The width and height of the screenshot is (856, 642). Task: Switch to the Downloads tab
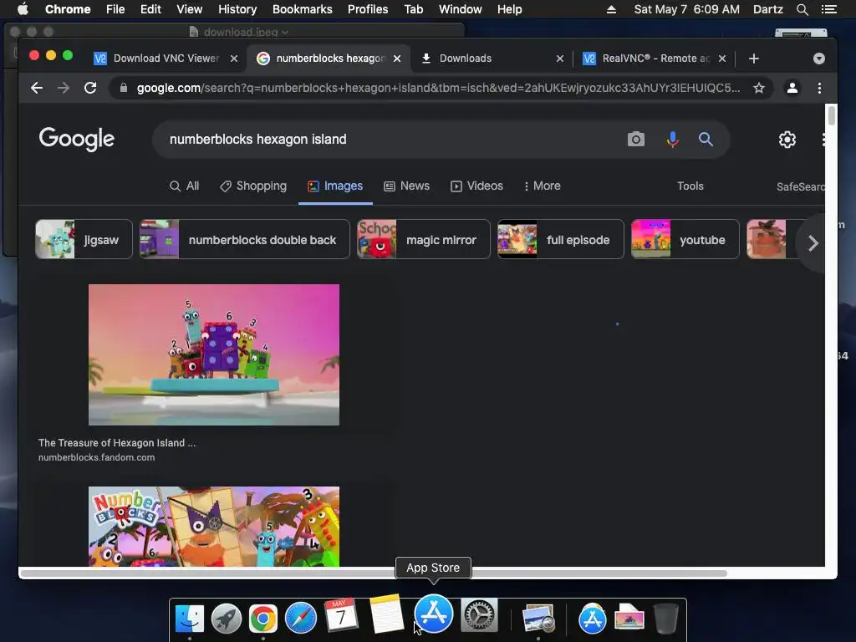point(492,59)
